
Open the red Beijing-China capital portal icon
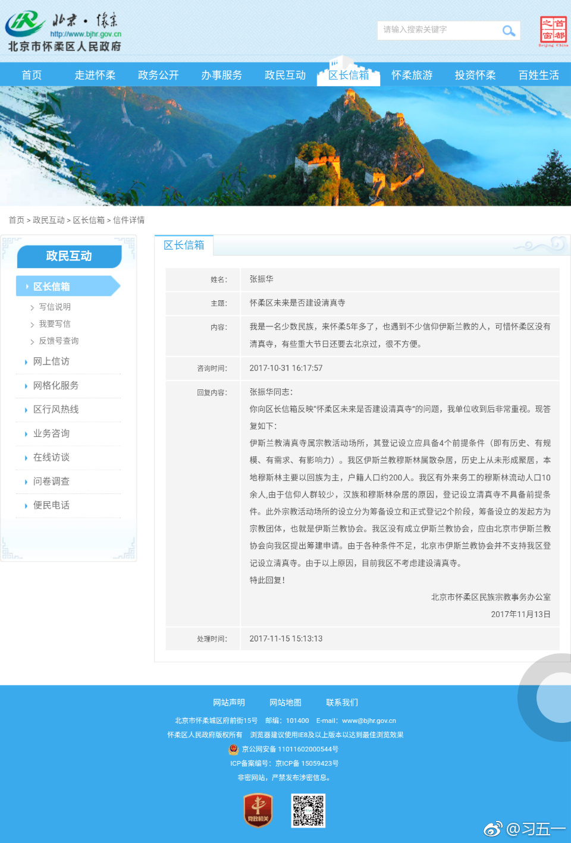(553, 31)
